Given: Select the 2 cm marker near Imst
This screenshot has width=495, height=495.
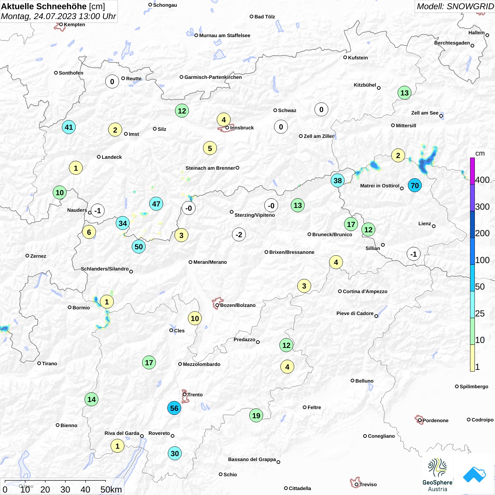Looking at the screenshot, I should coord(115,130).
